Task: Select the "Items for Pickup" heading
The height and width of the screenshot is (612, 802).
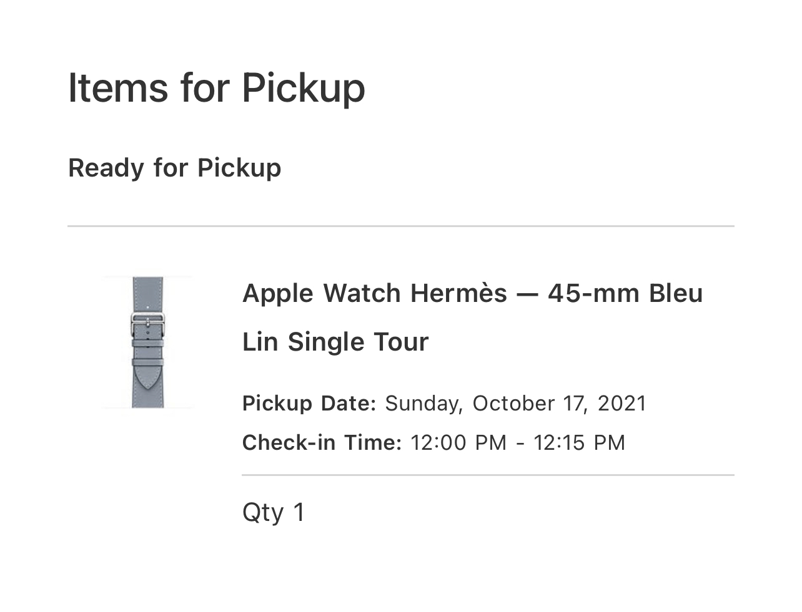Action: 216,87
